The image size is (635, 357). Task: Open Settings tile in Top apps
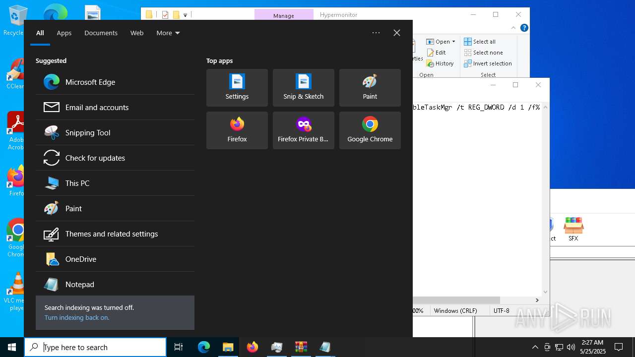pos(237,88)
